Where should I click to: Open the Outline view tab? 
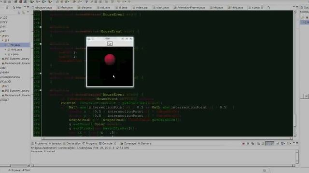click(305, 8)
